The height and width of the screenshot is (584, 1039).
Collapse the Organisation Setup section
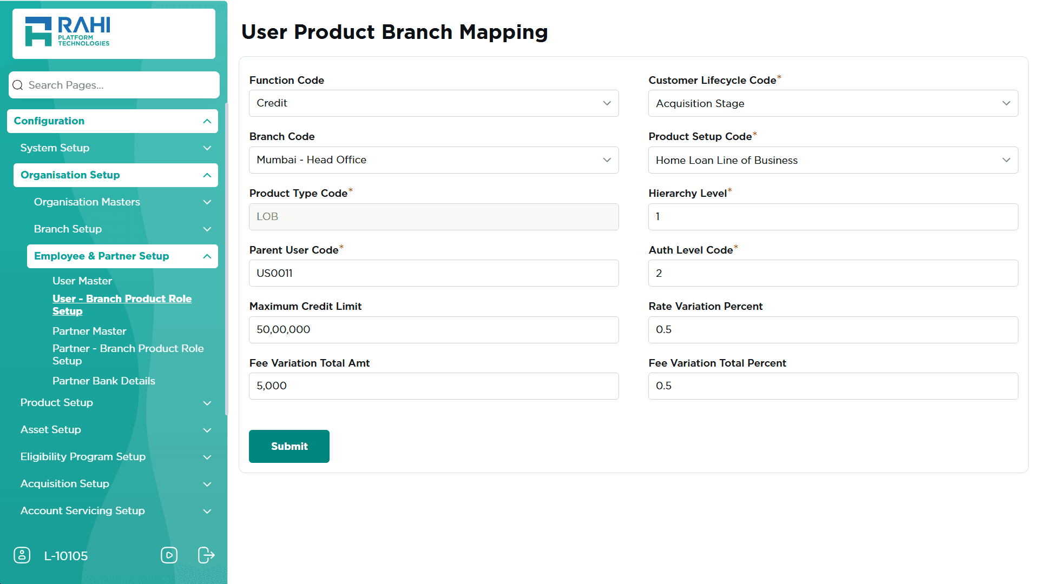click(207, 175)
